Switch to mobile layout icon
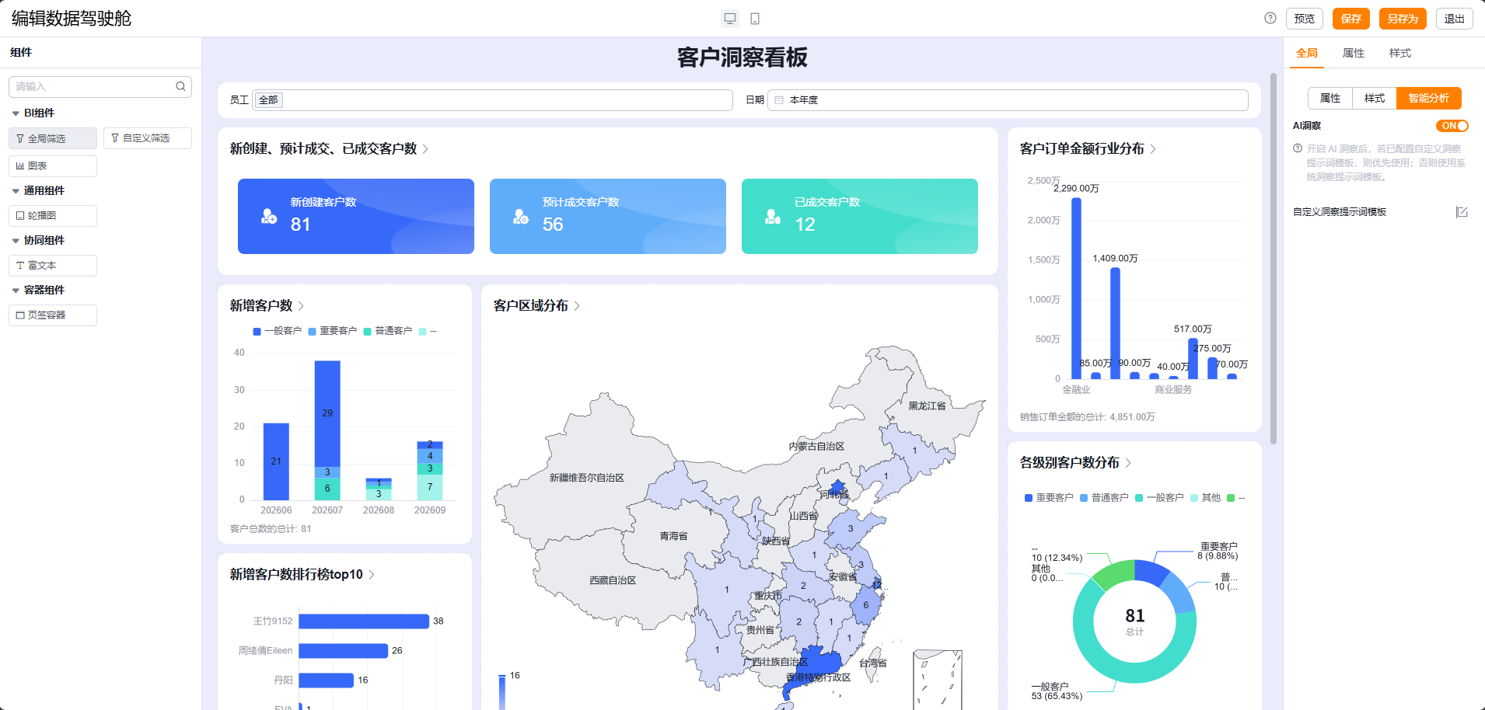This screenshot has width=1485, height=710. pyautogui.click(x=754, y=19)
